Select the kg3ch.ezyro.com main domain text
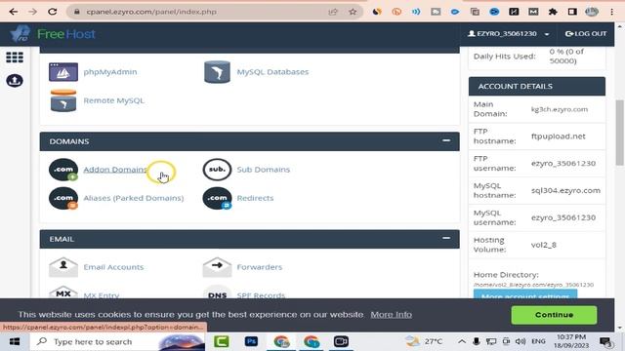Image resolution: width=625 pixels, height=351 pixels. pyautogui.click(x=560, y=109)
